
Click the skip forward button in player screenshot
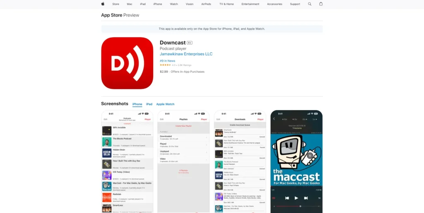(306, 198)
